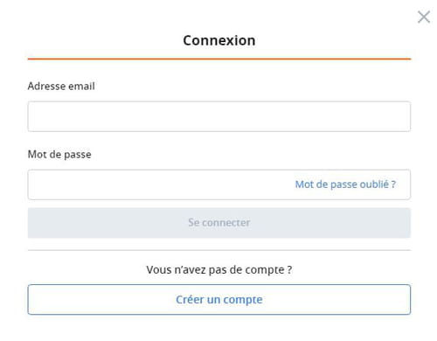Follow the forgotten password link
This screenshot has width=437, height=341.
tap(345, 184)
